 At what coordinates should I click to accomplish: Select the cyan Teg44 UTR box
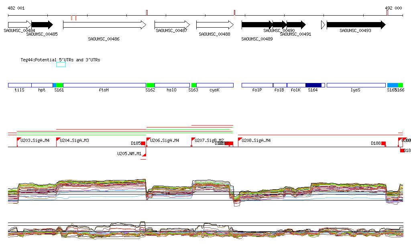click(x=61, y=65)
